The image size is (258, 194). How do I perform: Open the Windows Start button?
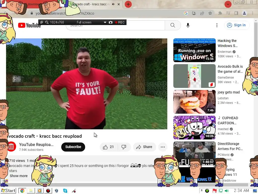point(8,191)
